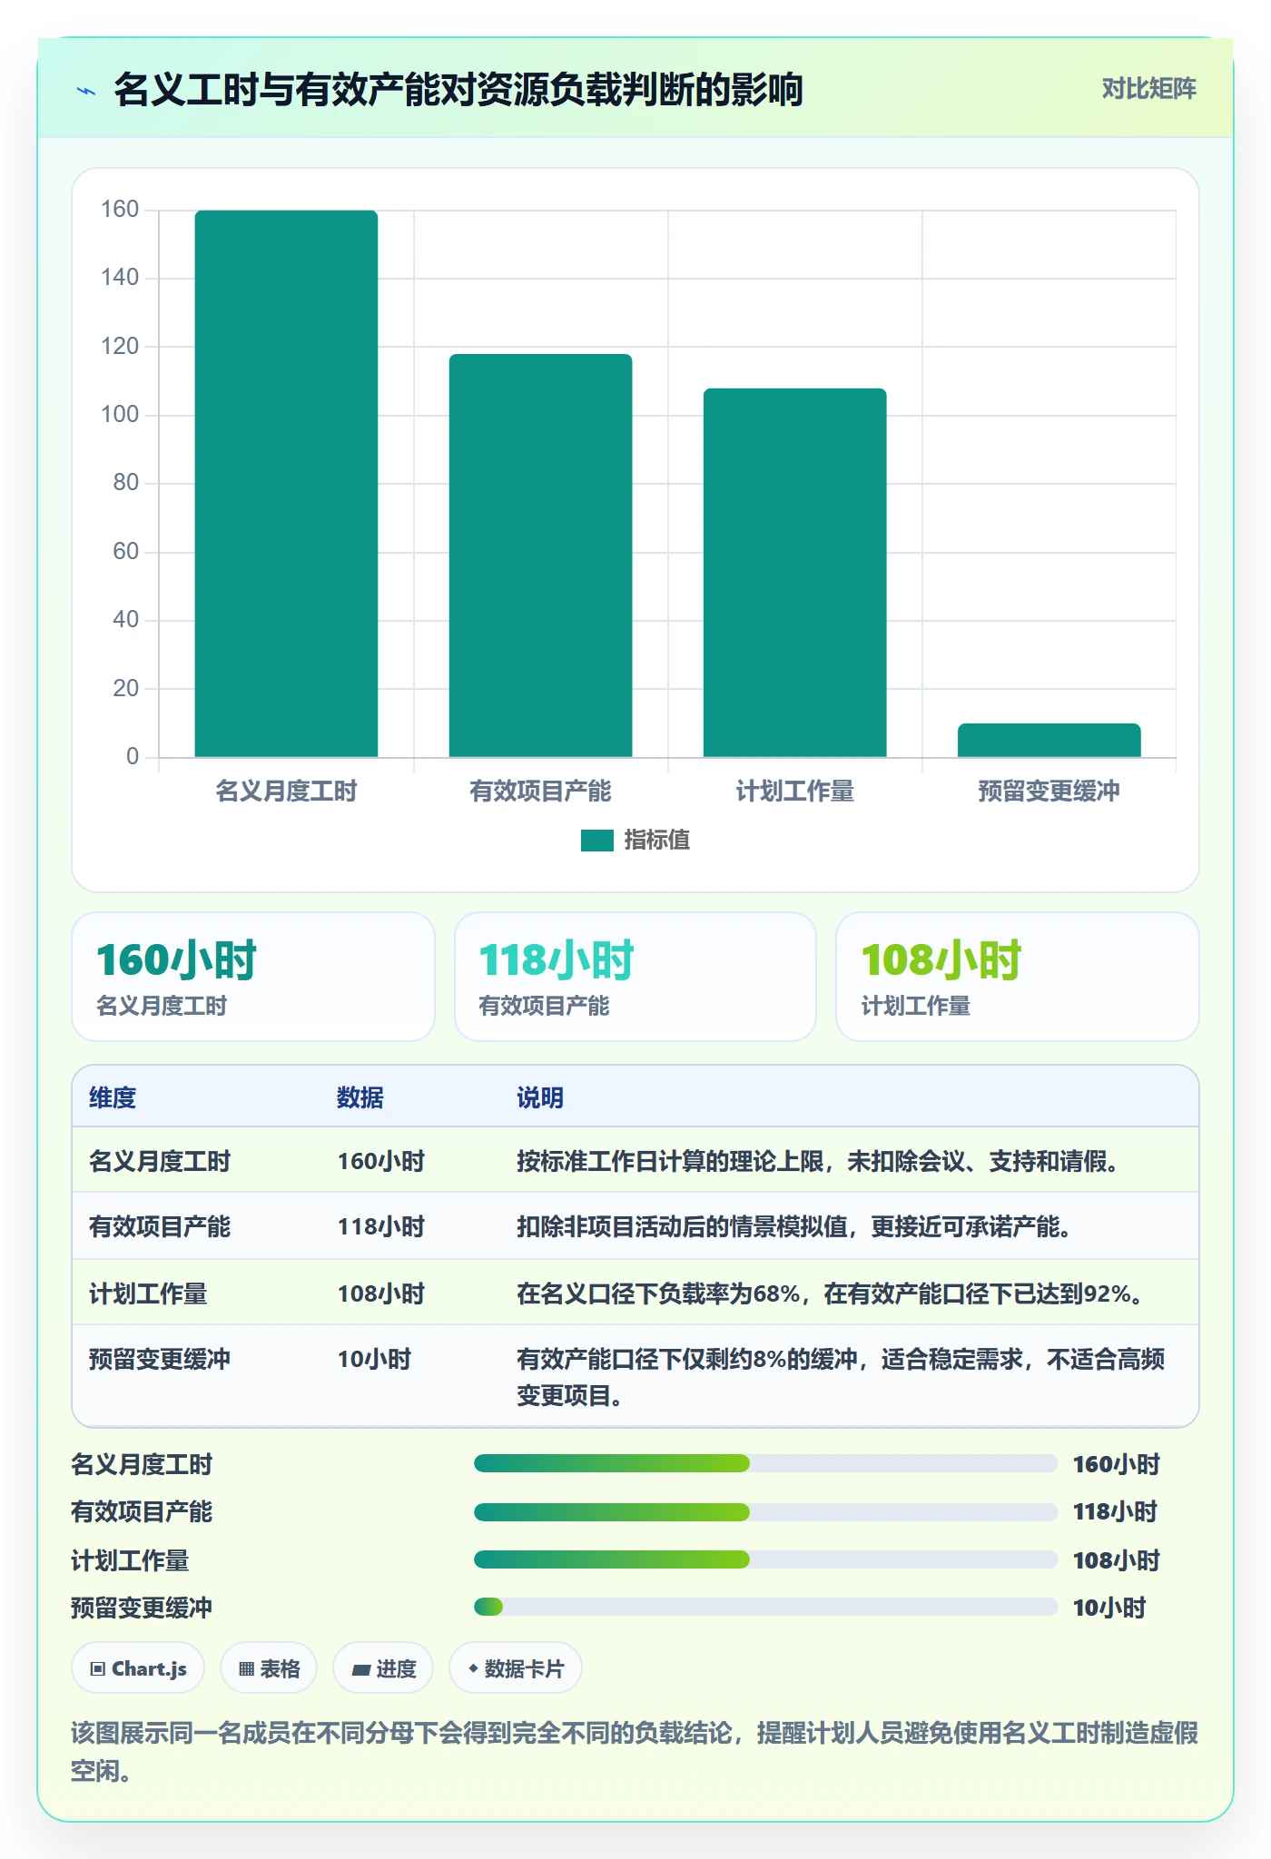This screenshot has height=1859, width=1271.
Task: Click the 名义月度工时 progress bar
Action: point(766,1463)
